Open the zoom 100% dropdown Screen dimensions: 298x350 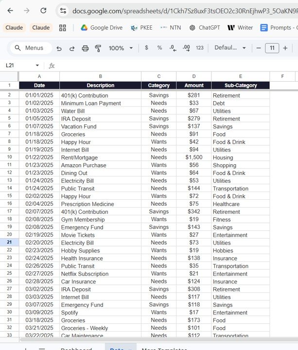point(121,48)
